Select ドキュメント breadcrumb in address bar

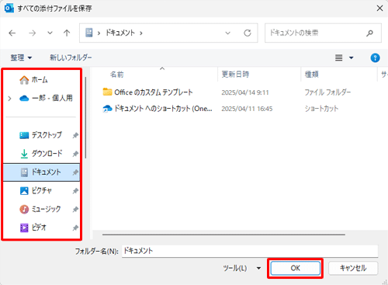pyautogui.click(x=120, y=33)
